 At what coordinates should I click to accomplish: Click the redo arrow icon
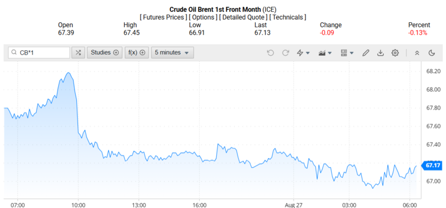(285, 52)
